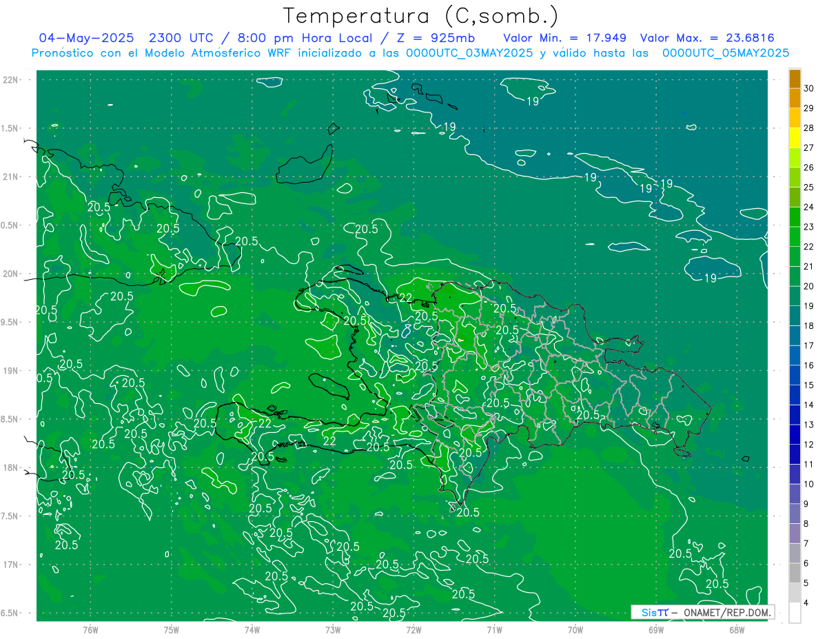Screen dimensions: 827x639
Task: Click the number 11 on the color scale
Action: click(x=809, y=464)
